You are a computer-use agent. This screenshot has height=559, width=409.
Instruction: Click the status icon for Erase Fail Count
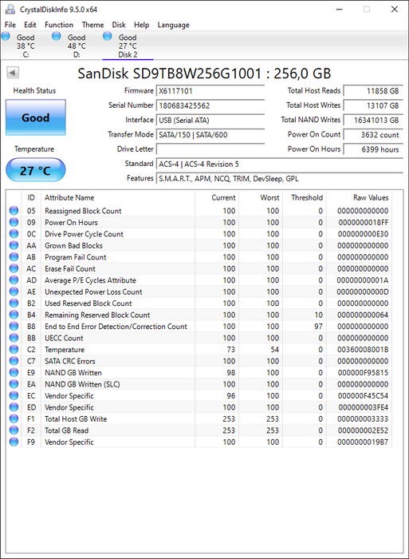point(14,268)
